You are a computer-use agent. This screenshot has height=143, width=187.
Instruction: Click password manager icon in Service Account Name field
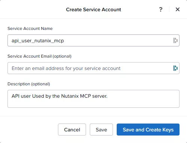[175, 40]
